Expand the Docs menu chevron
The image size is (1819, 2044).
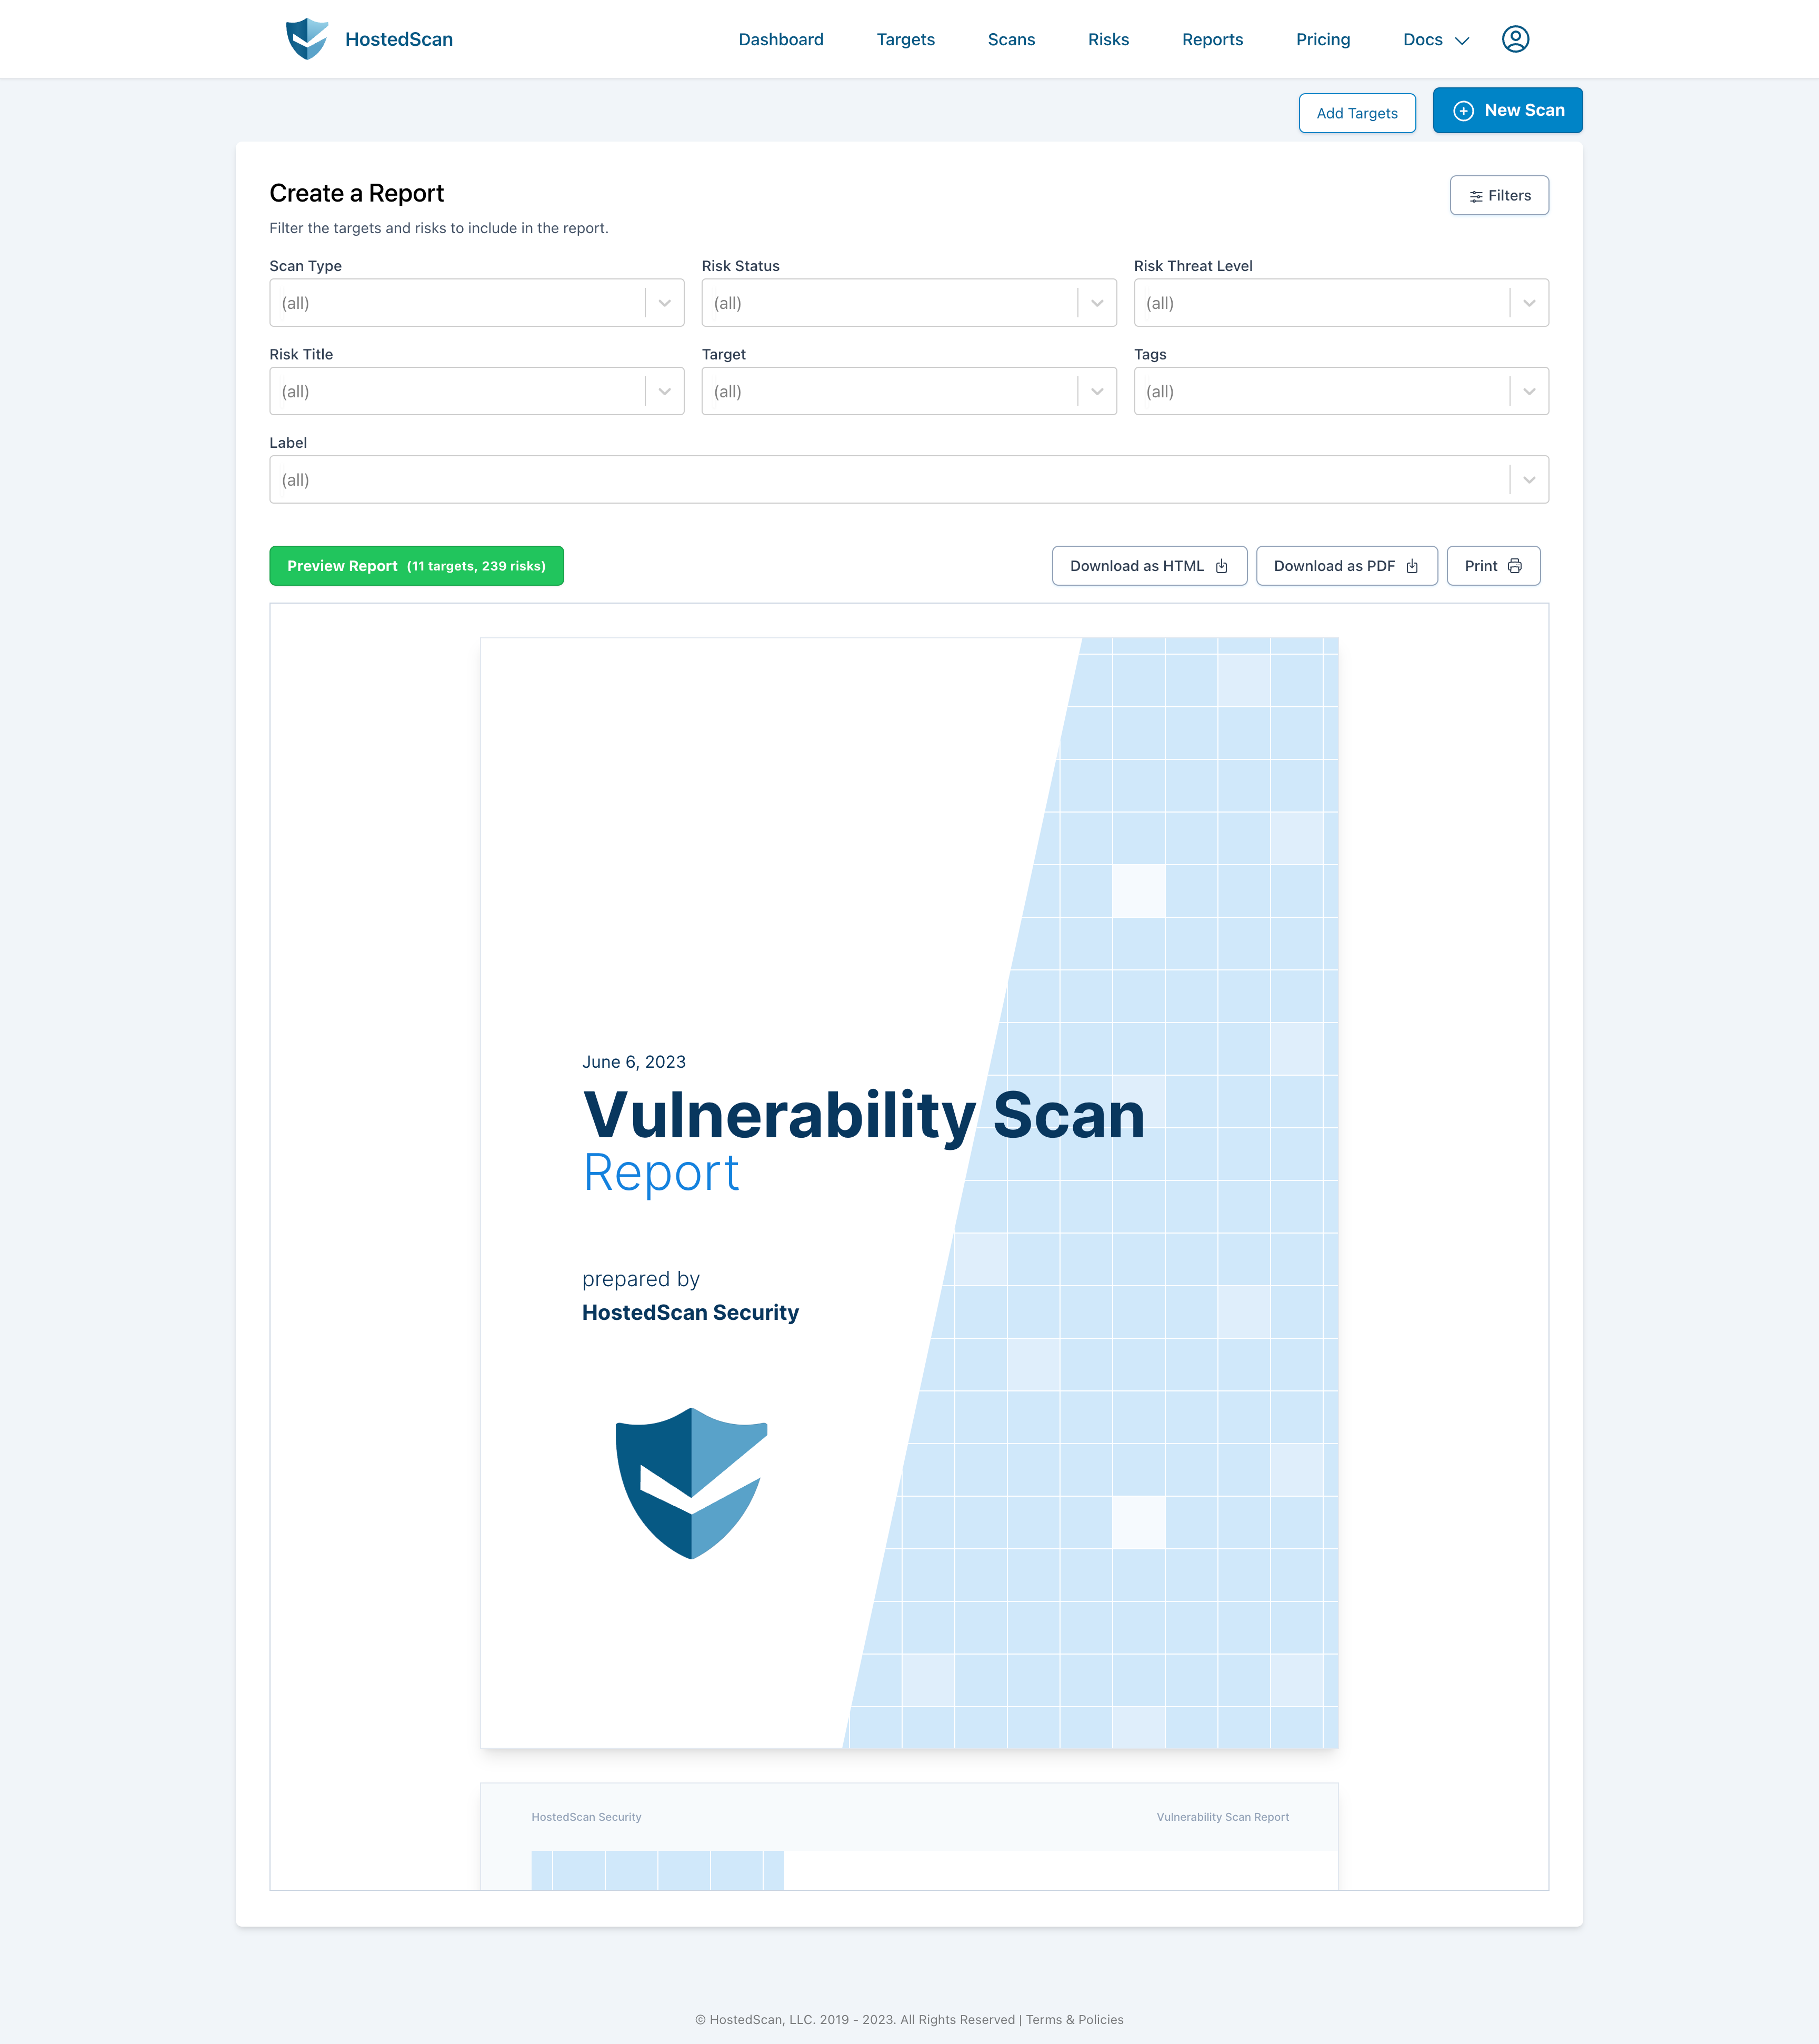1461,41
